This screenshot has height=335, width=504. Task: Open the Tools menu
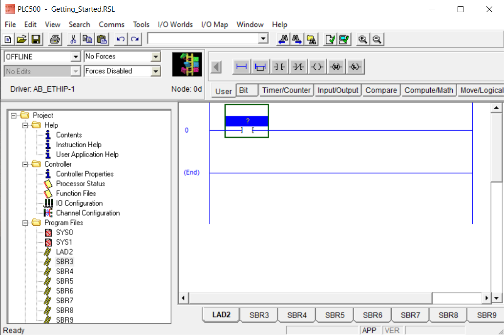(x=141, y=24)
